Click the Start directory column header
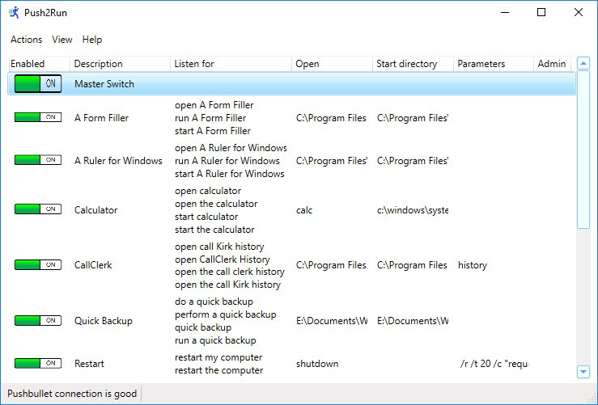The height and width of the screenshot is (405, 598). [x=413, y=64]
